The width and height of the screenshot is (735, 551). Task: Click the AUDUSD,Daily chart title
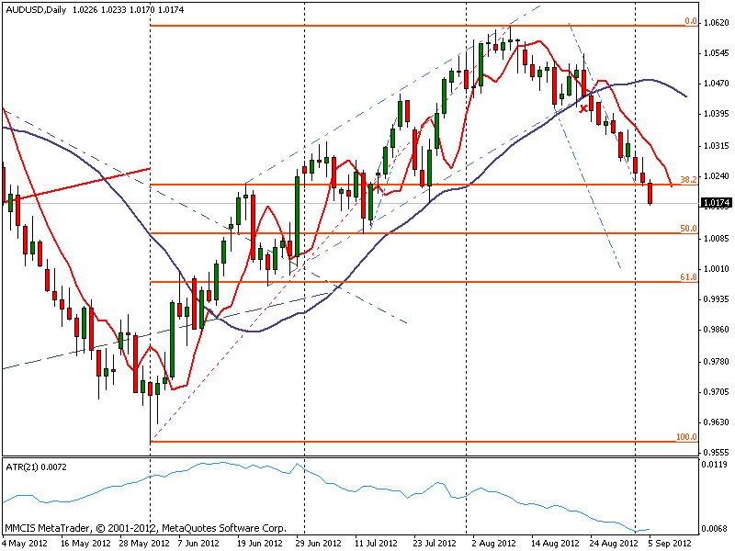click(36, 9)
